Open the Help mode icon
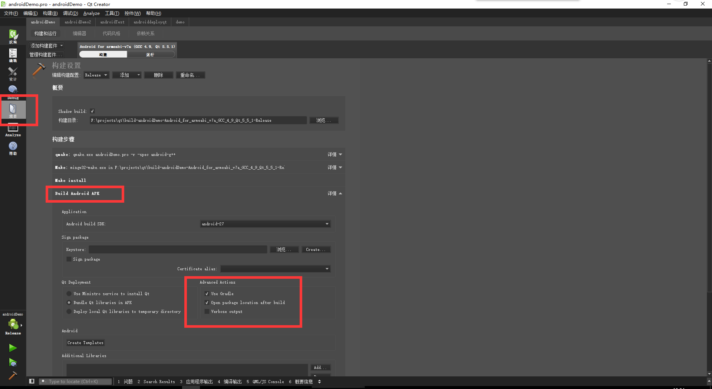The height and width of the screenshot is (389, 712). pos(13,148)
